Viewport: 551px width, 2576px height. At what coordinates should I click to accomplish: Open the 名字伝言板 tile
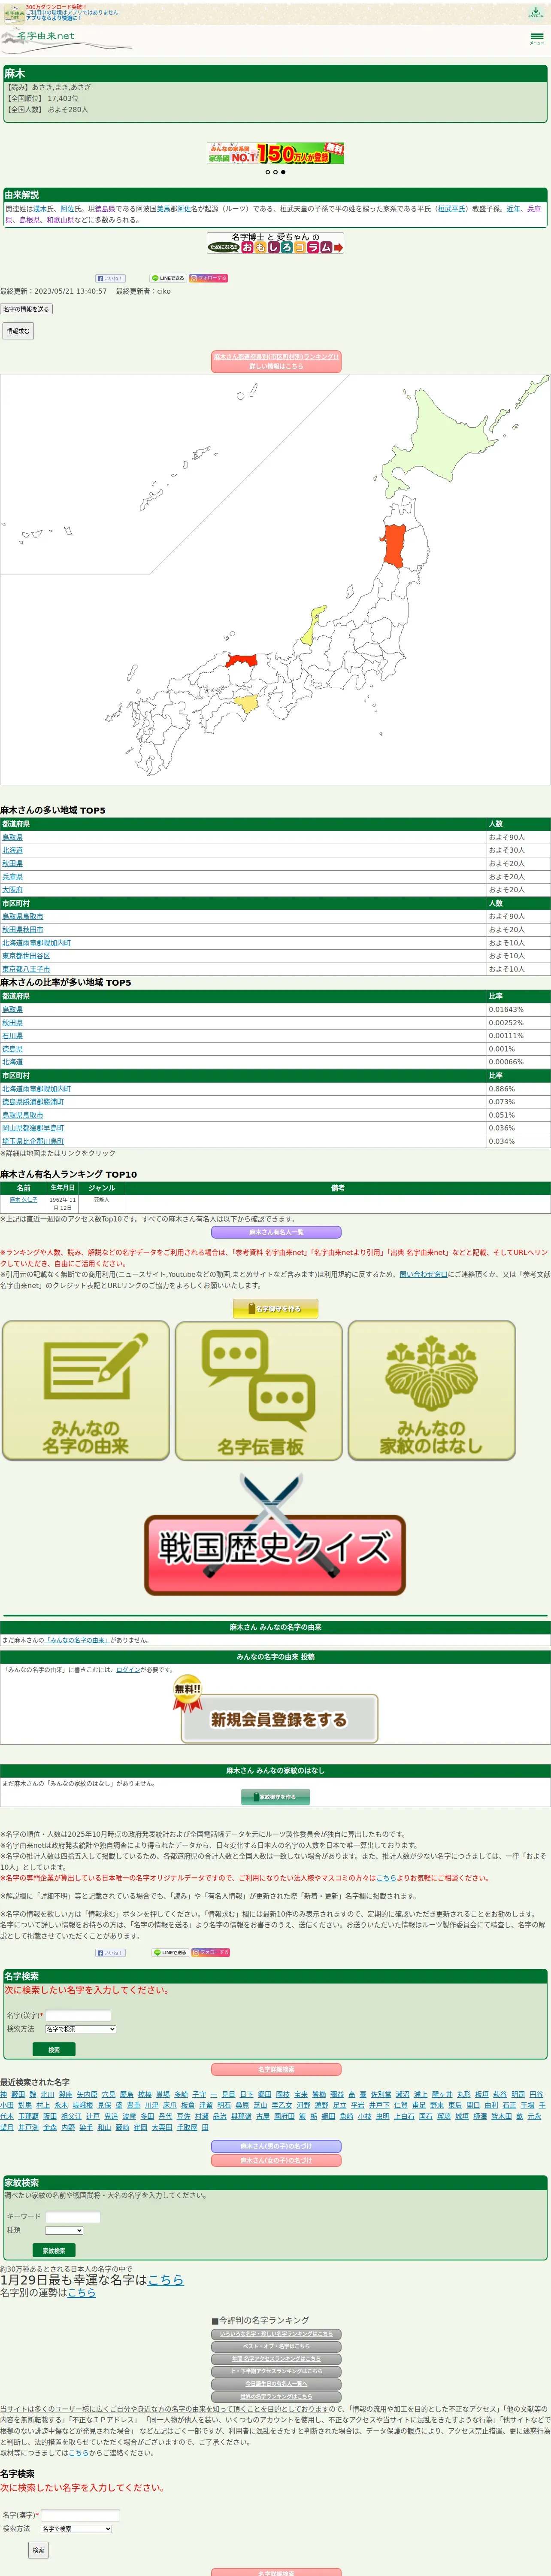click(x=259, y=1390)
